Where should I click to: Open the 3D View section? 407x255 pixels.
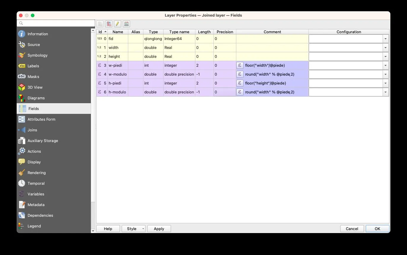point(35,87)
